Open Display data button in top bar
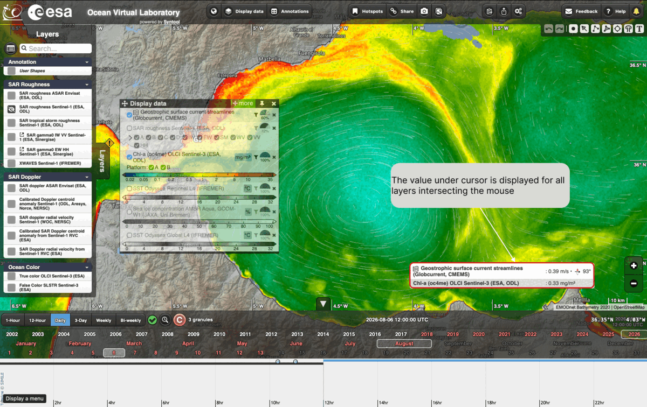 tap(244, 11)
